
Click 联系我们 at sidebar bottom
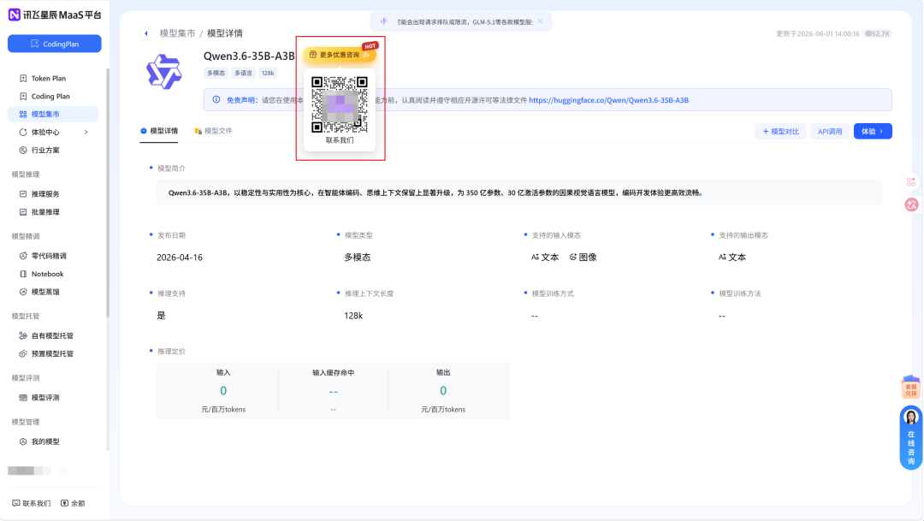(32, 503)
